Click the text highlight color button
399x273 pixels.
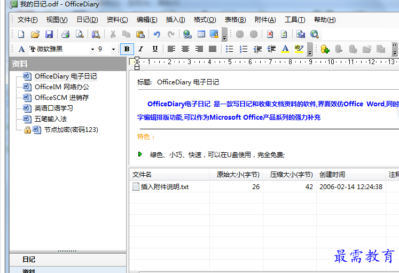[299, 49]
